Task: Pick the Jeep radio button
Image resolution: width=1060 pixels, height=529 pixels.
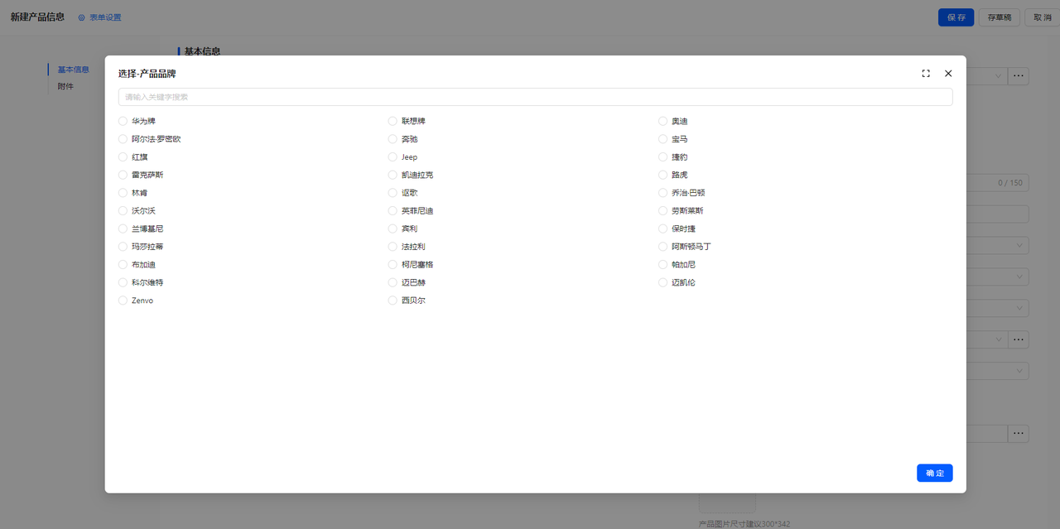Action: pos(393,157)
